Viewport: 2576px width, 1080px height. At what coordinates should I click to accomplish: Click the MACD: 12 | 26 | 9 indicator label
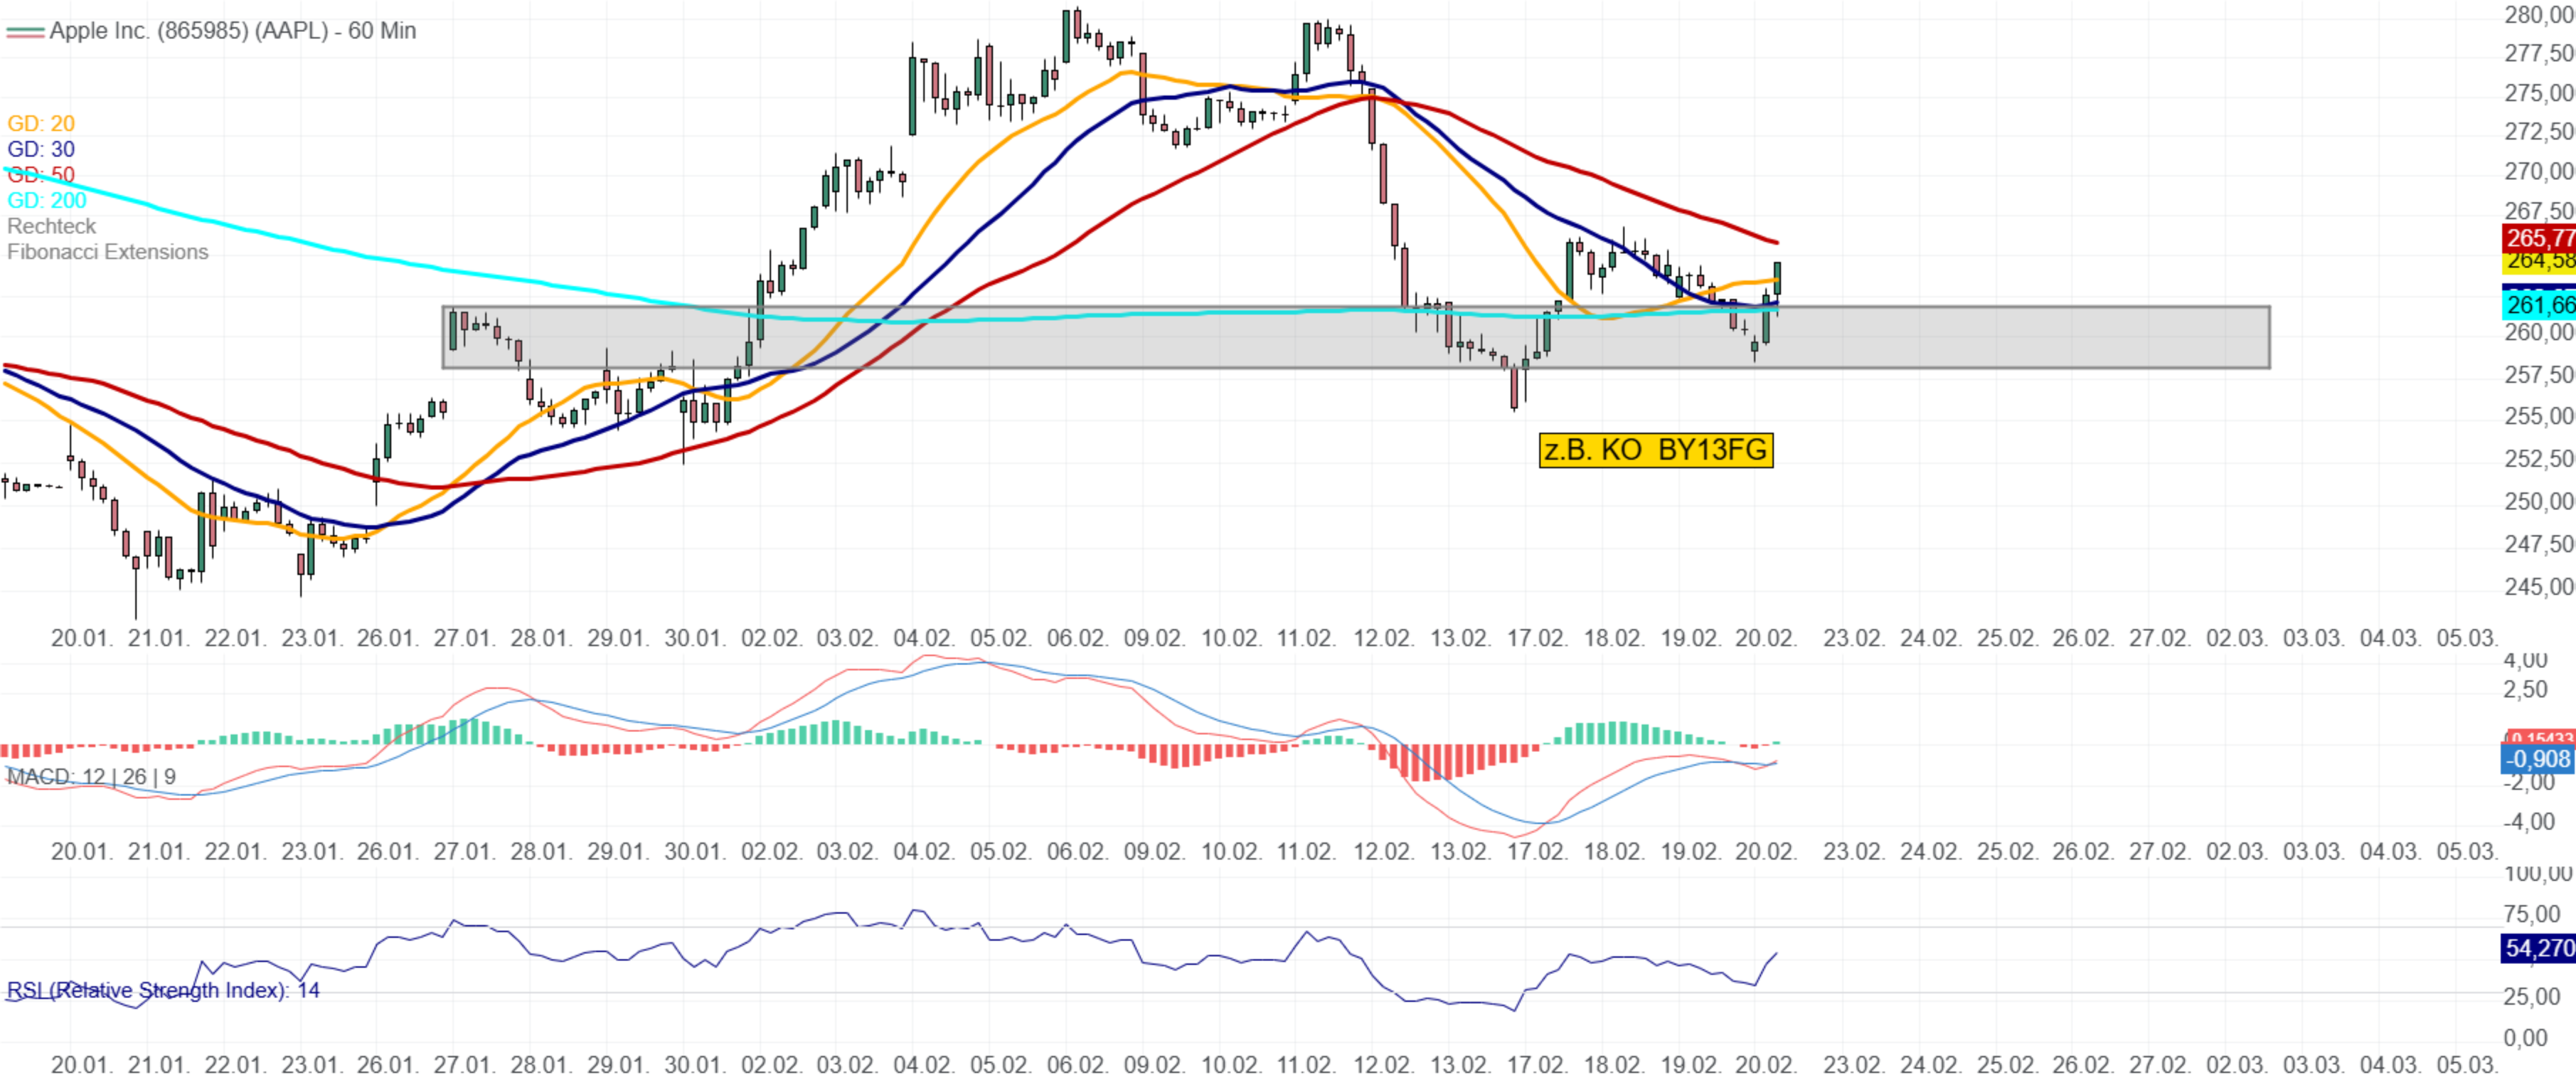(92, 776)
